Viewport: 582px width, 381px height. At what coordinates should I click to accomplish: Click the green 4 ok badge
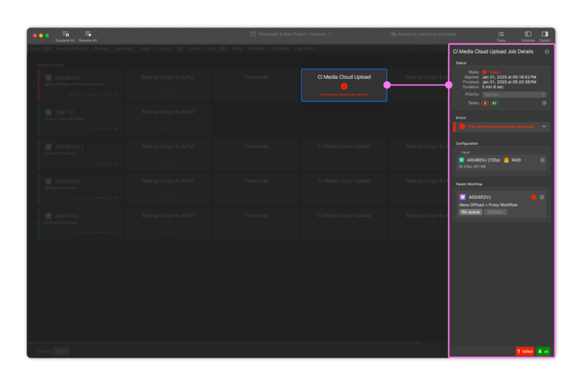tap(544, 351)
